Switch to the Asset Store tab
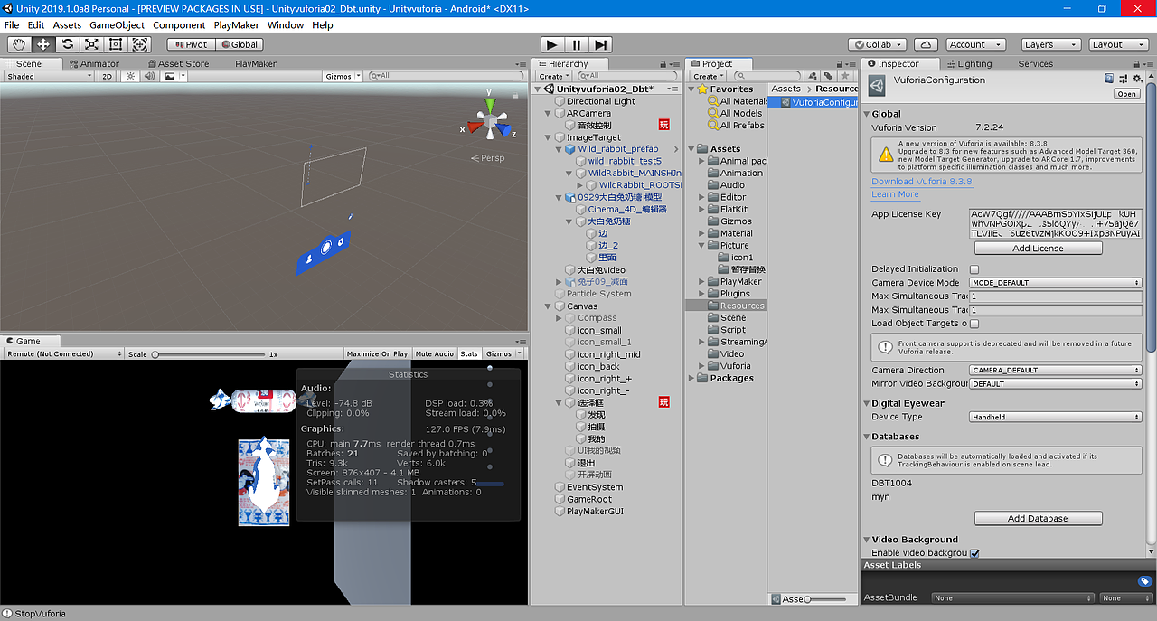 pyautogui.click(x=177, y=64)
